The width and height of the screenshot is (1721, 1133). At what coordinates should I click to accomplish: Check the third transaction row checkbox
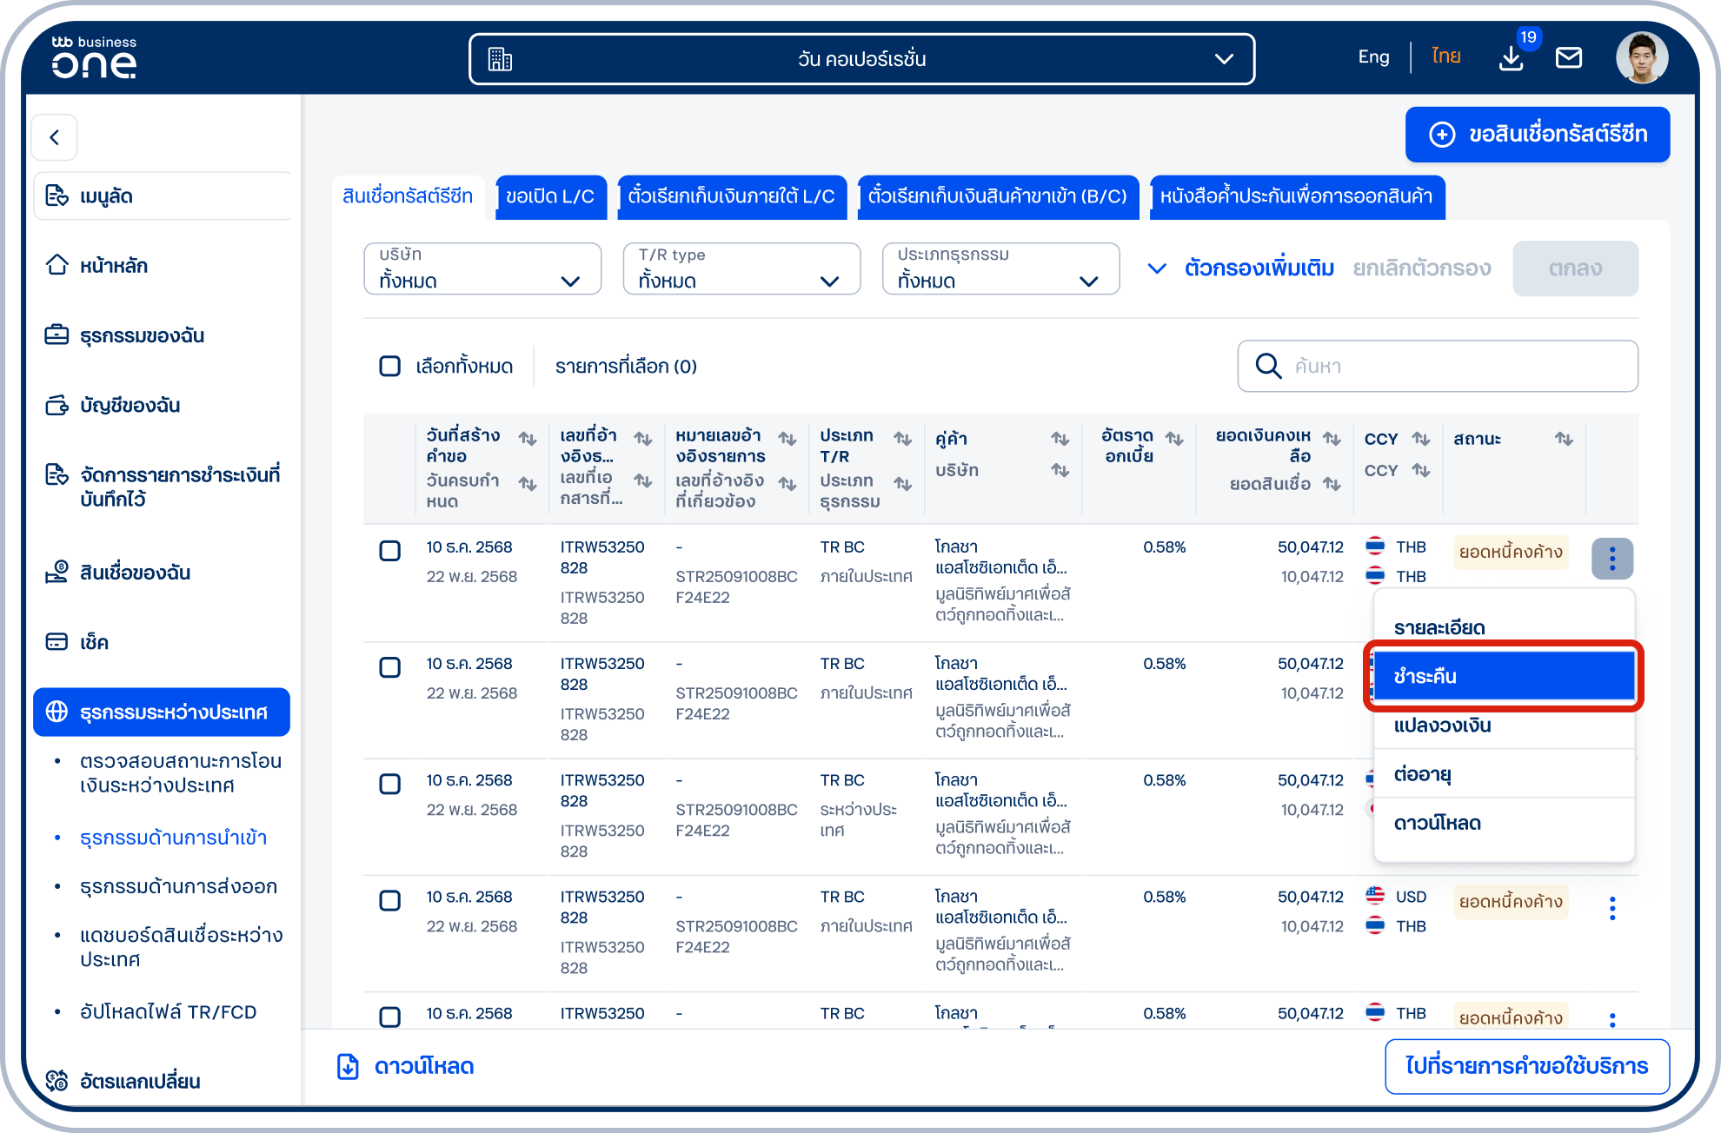coord(390,784)
